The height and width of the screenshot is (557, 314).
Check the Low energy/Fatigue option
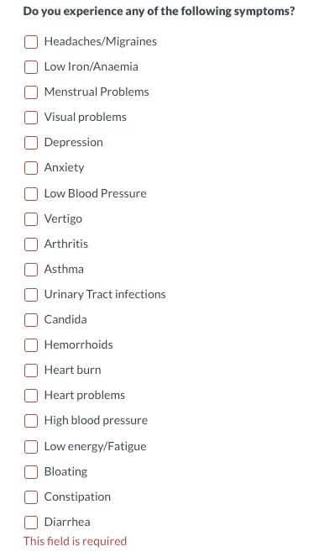tap(31, 446)
